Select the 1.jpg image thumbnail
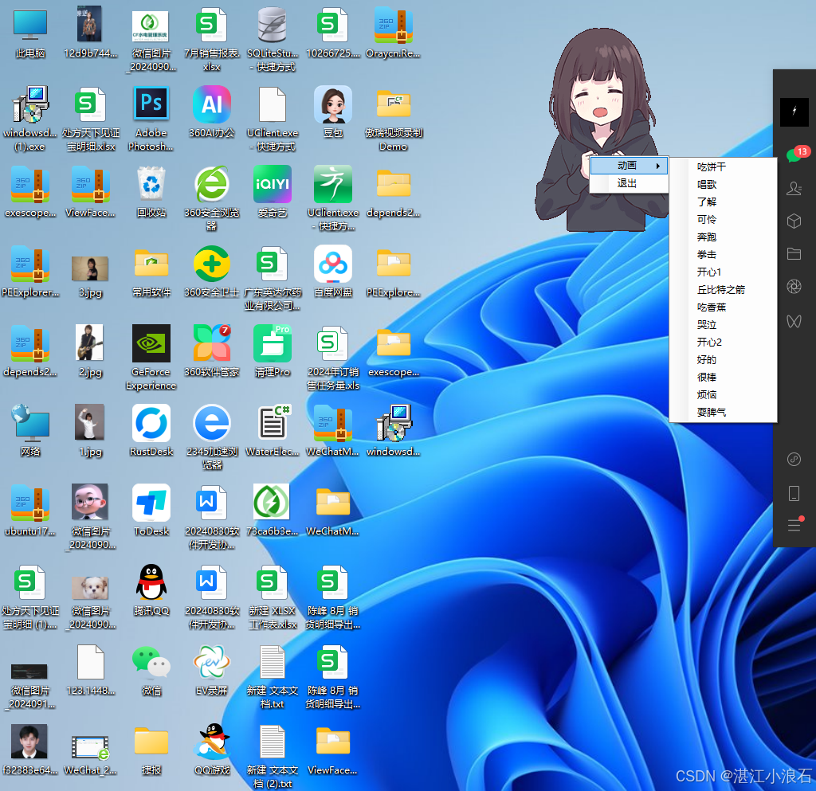816x791 pixels. (89, 421)
